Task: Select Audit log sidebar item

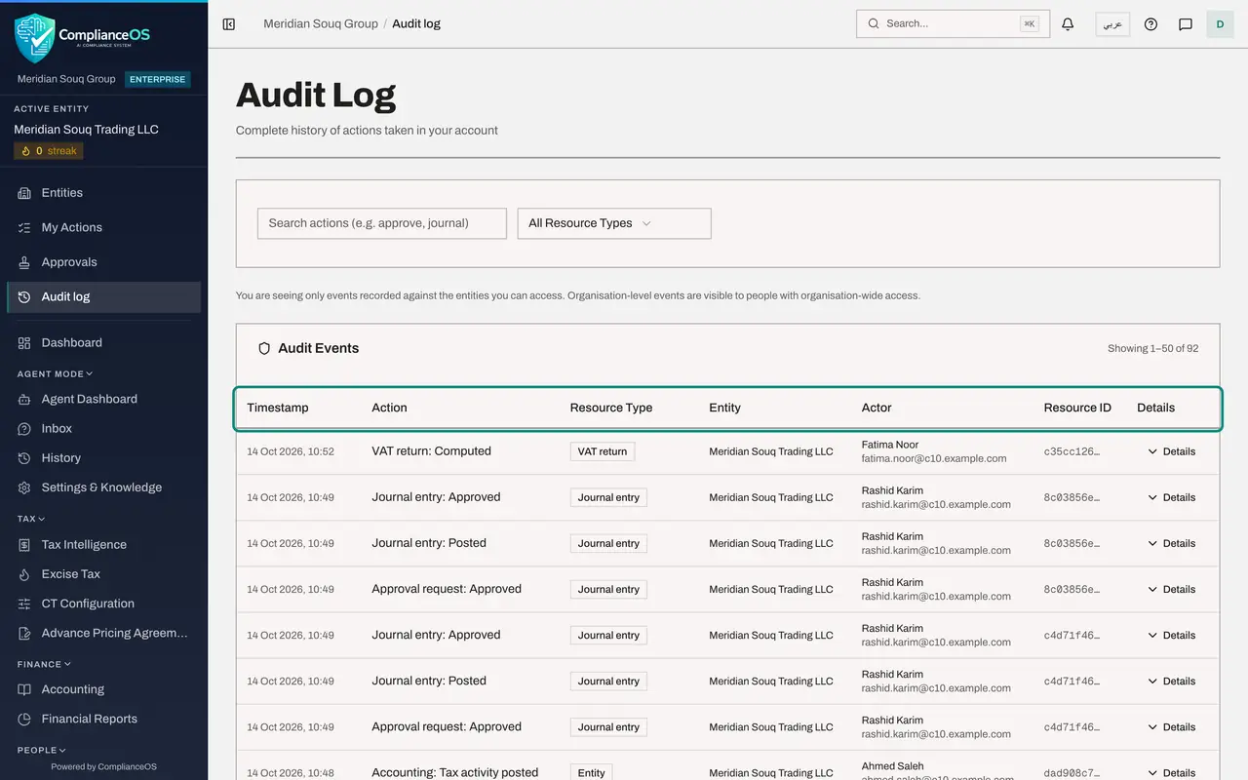Action: click(x=103, y=297)
